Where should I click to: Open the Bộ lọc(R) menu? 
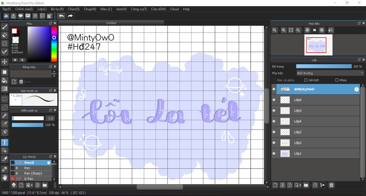click(x=57, y=9)
